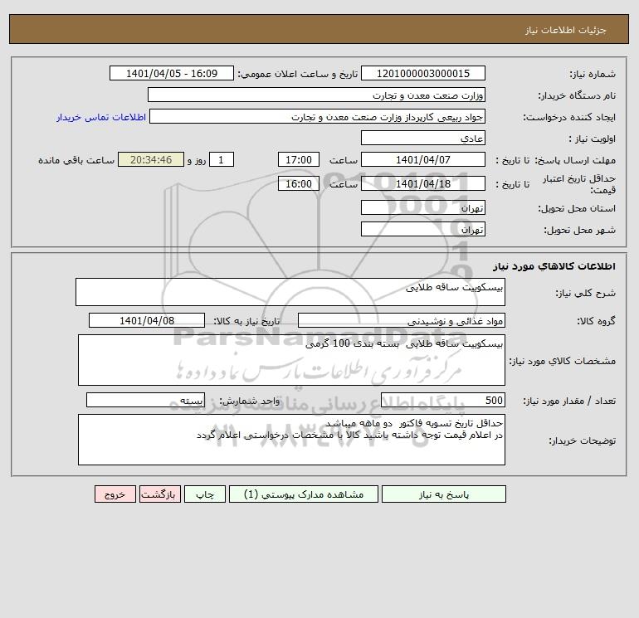Click label حداقل تاریخ اعتبار قیمت
The image size is (639, 618).
pos(579,184)
